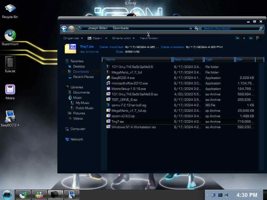
Task: Select Computer in the navigation pane
Action: 78,129
